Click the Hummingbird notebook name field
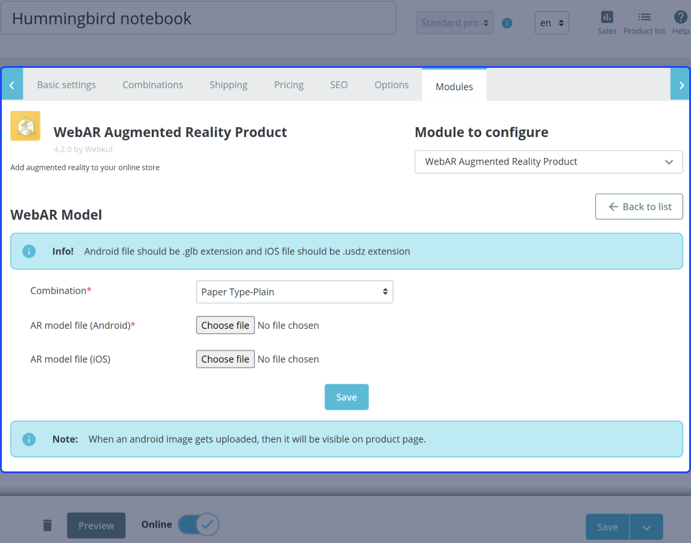 click(x=198, y=18)
